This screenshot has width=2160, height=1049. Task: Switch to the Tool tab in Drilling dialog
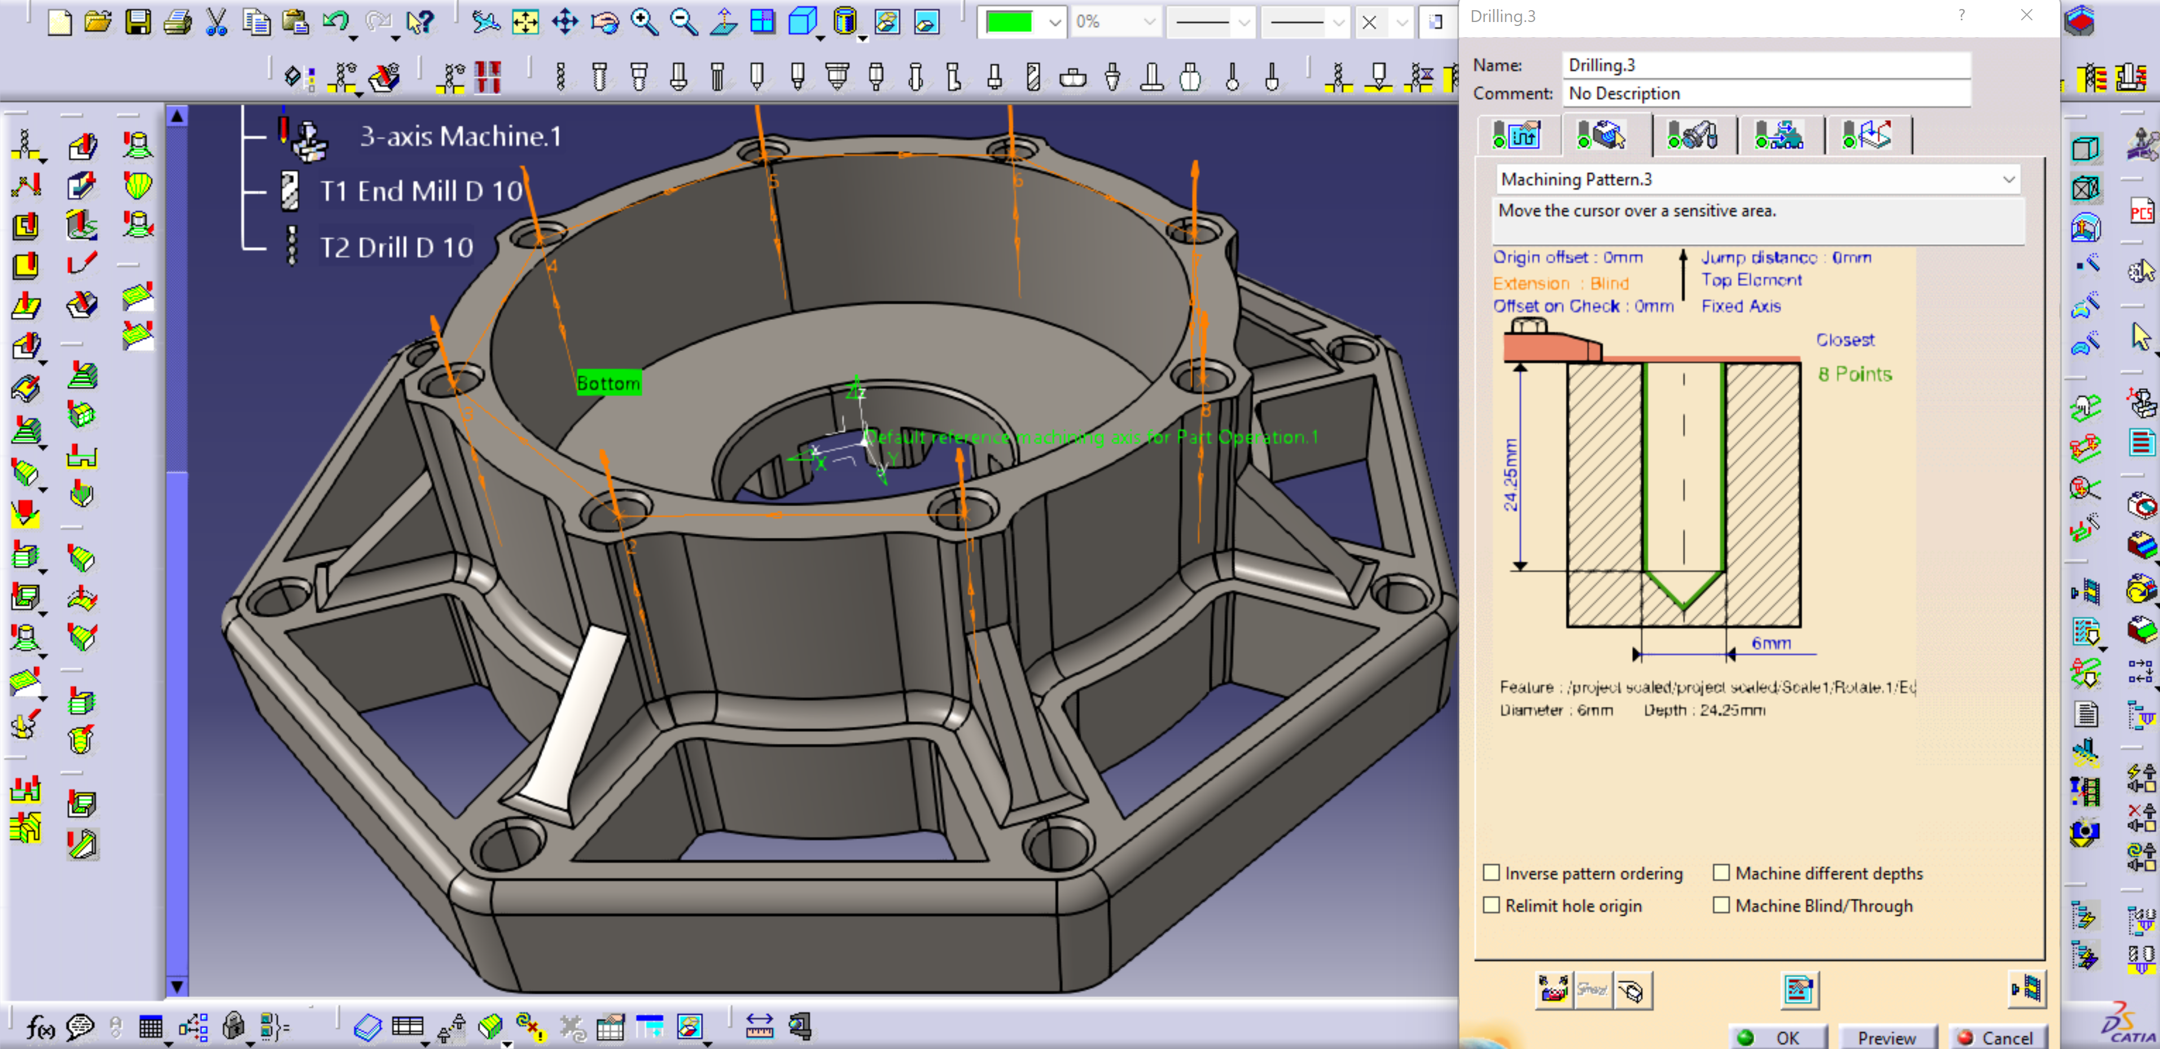pos(1692,135)
